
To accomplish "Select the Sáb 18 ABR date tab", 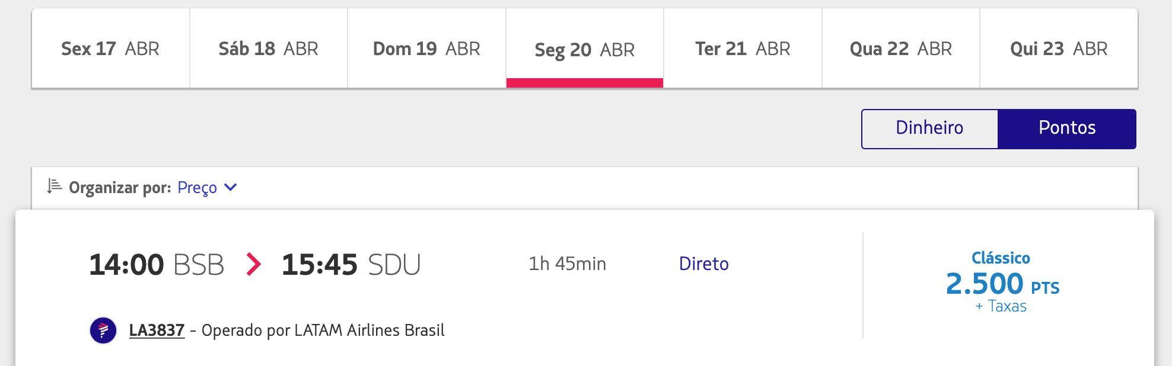I will (x=269, y=49).
